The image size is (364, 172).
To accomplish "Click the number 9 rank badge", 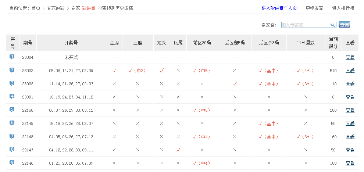I will [12, 163].
